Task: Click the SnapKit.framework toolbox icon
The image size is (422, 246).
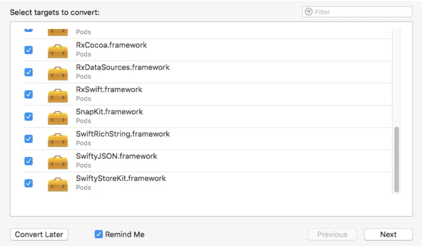Action: (58, 117)
